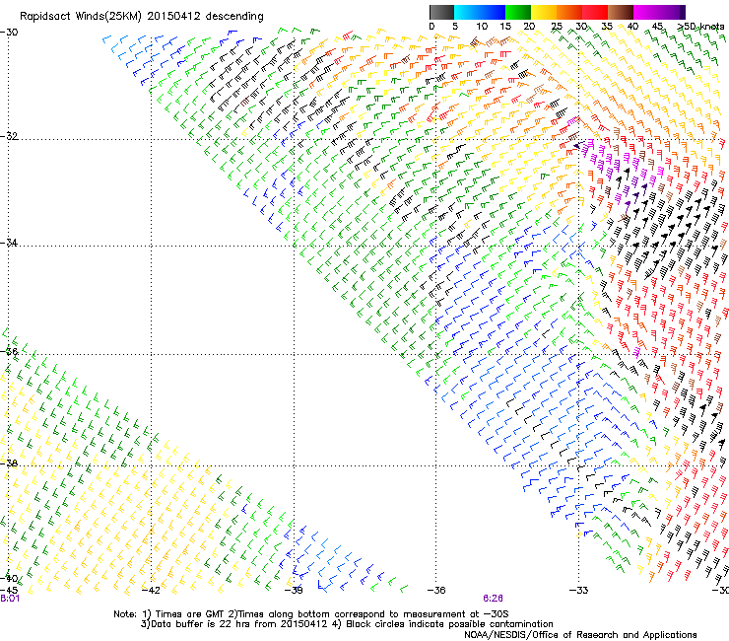Image resolution: width=729 pixels, height=641 pixels.
Task: Click the '>50 knots' legend label
Action: pyautogui.click(x=700, y=27)
